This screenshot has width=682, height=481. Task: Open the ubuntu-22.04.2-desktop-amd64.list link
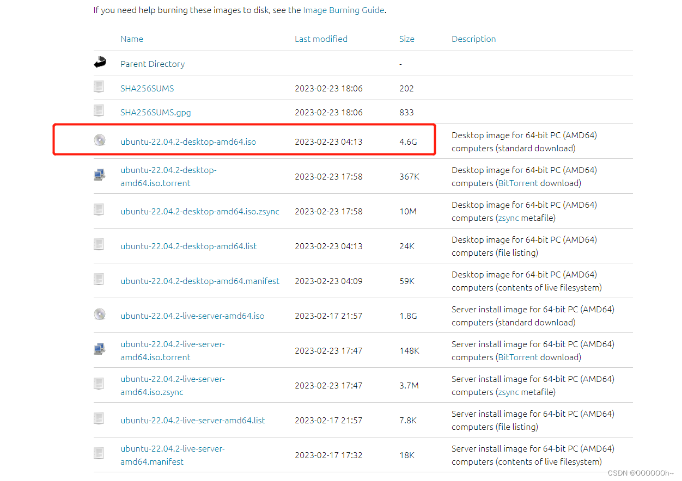188,246
